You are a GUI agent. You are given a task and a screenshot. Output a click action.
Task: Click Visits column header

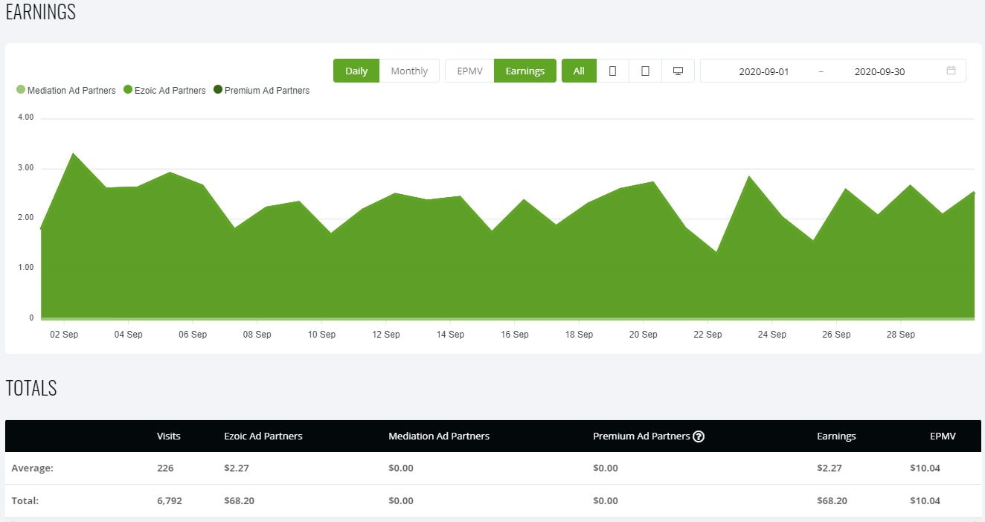click(169, 436)
